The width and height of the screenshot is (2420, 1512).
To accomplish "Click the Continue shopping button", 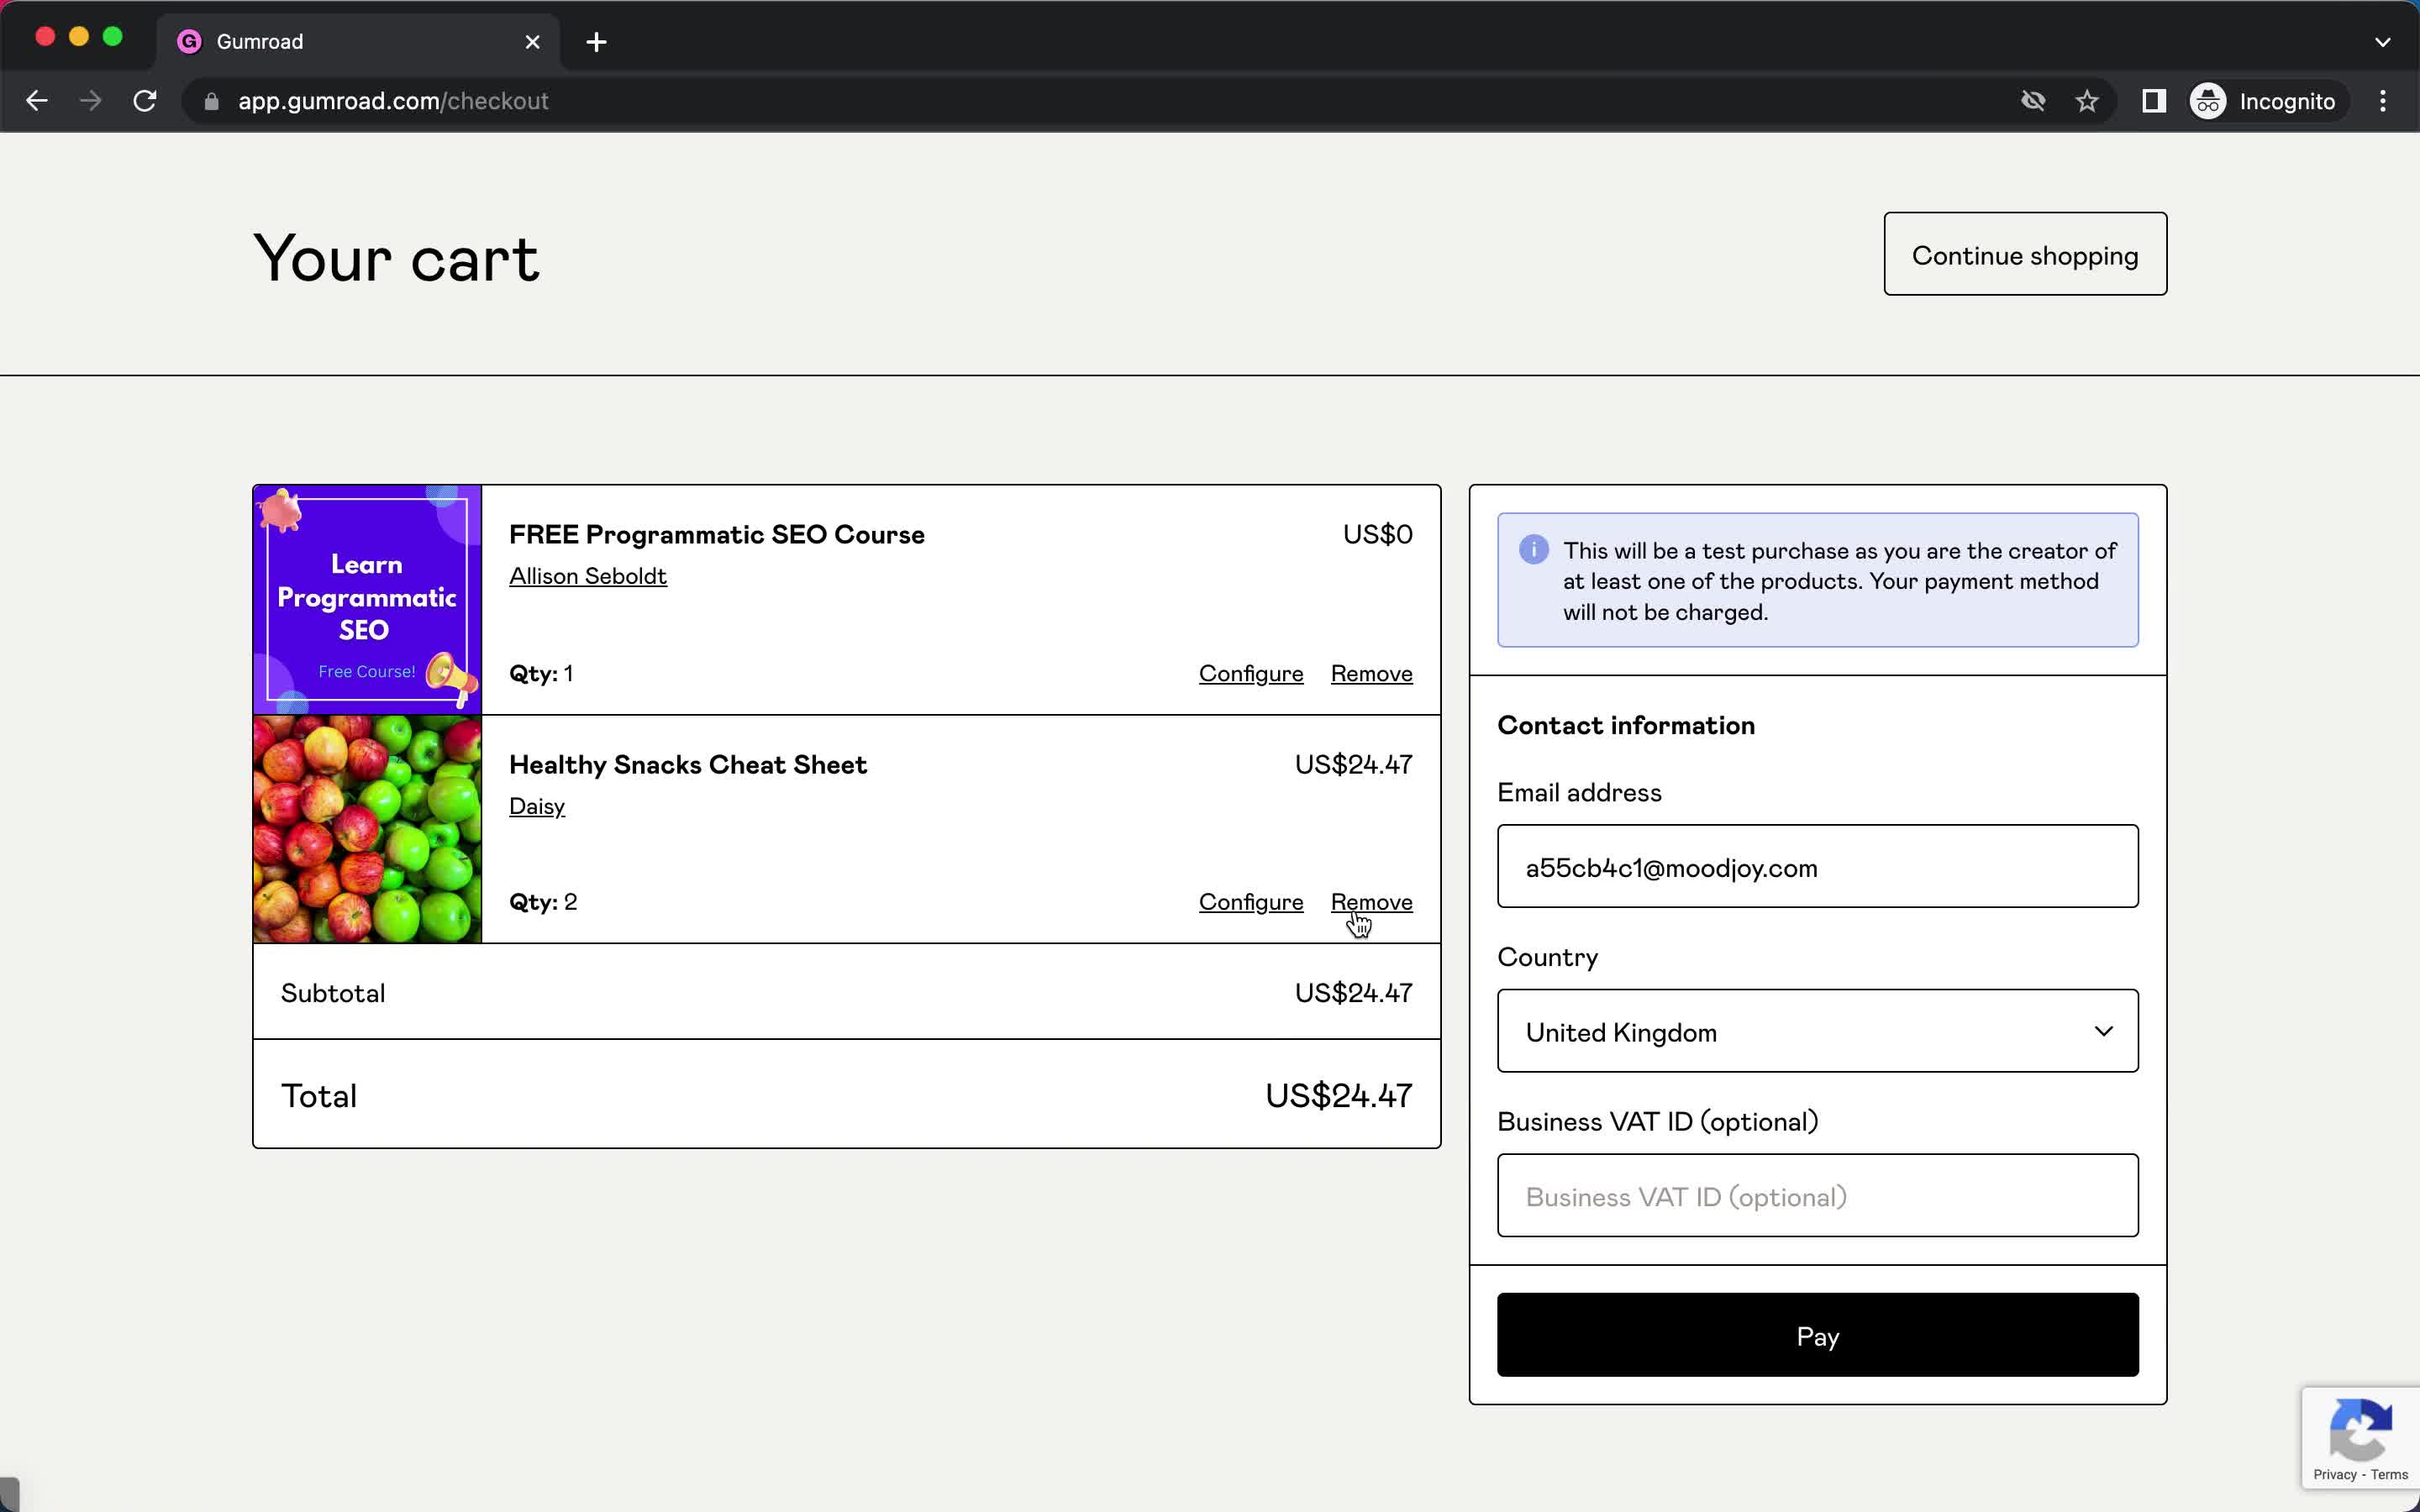I will tap(2025, 254).
